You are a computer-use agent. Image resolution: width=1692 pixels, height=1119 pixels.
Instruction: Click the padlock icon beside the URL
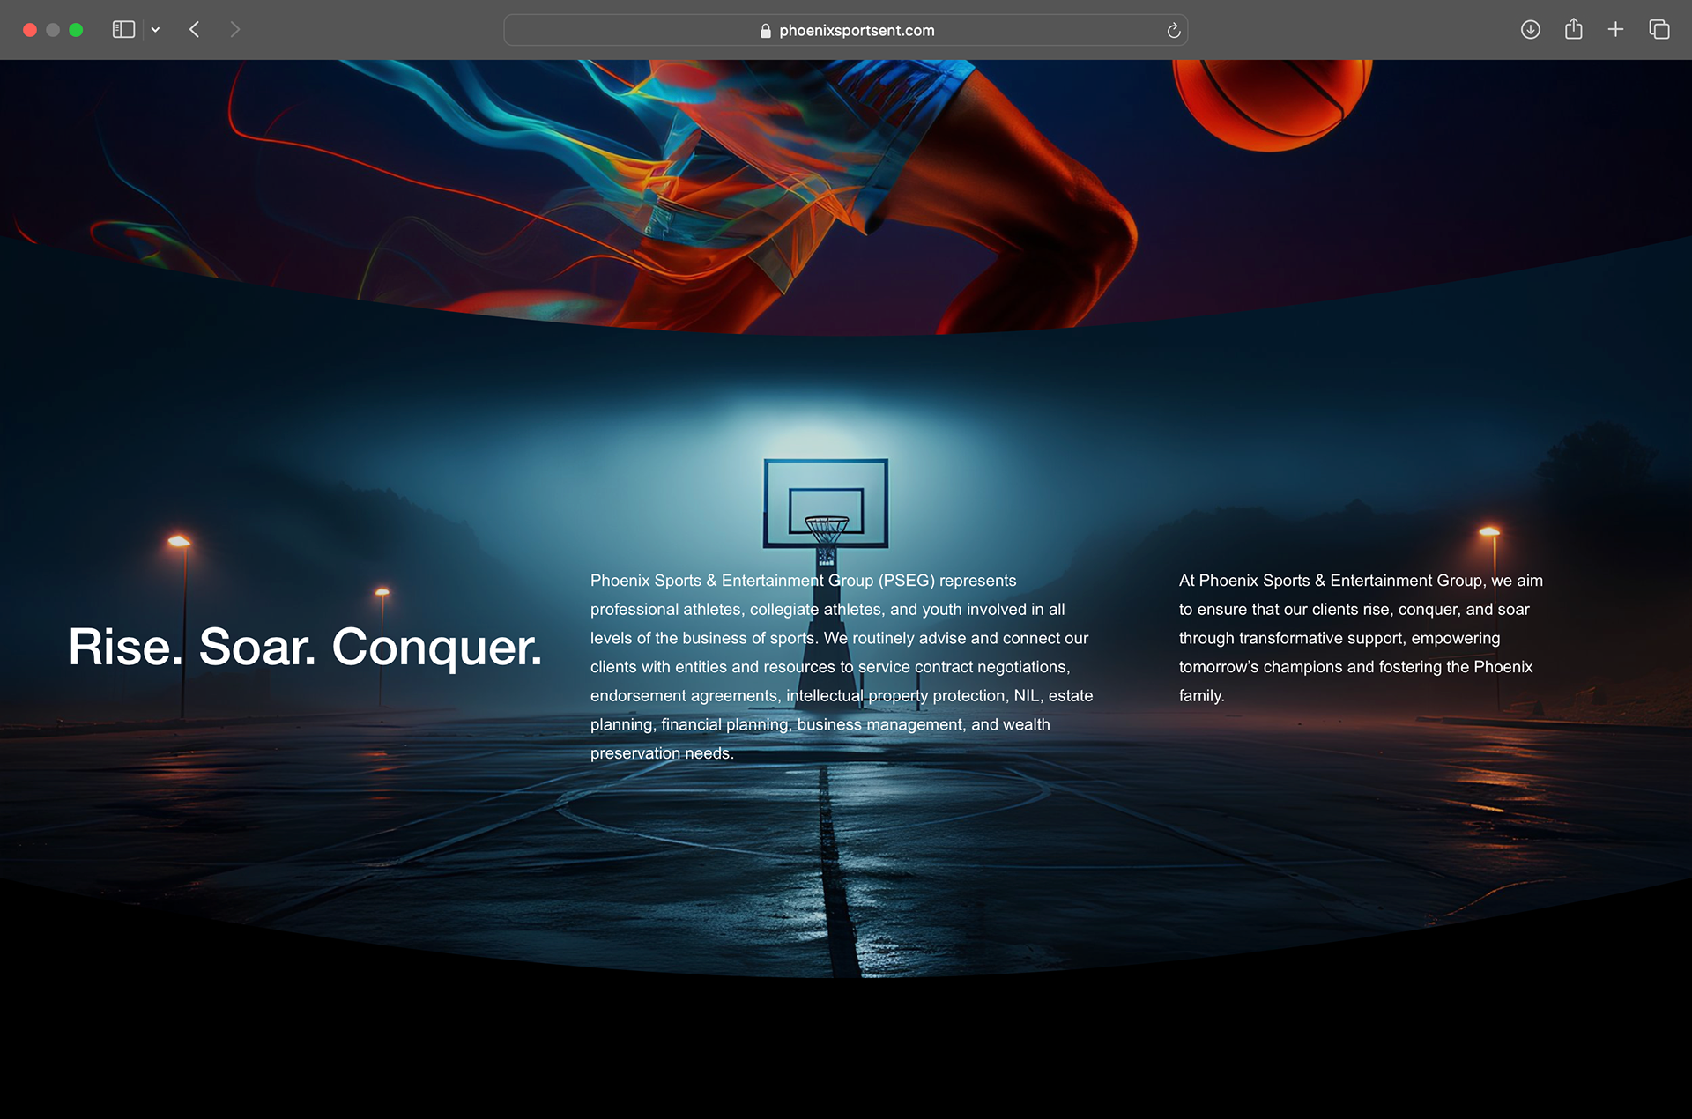pos(765,31)
